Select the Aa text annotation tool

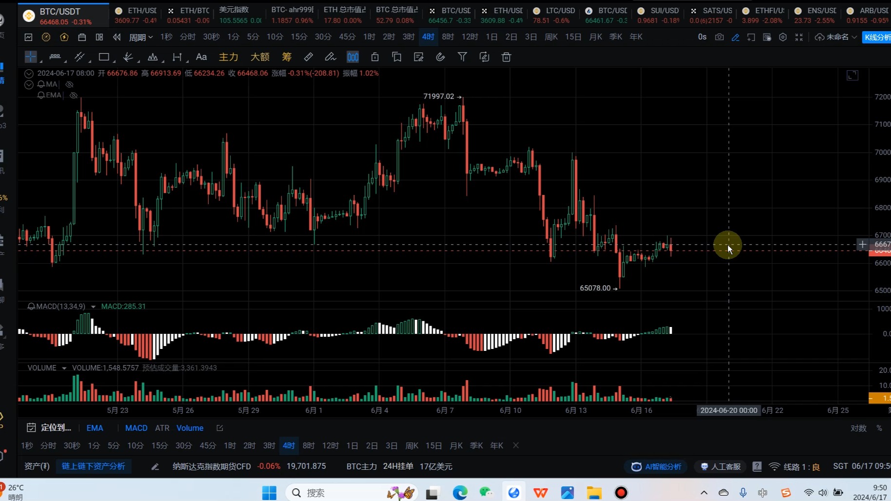[201, 57]
